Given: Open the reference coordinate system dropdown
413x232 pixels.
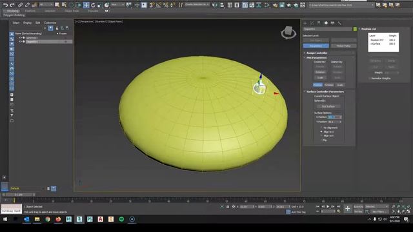Looking at the screenshot, I should tap(117, 5).
